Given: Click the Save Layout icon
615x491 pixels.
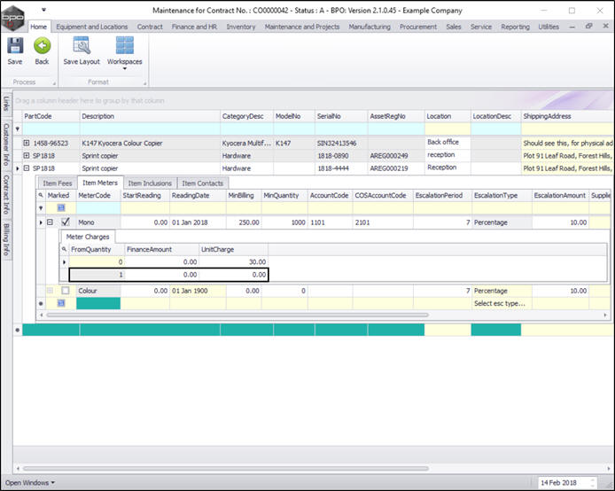Looking at the screenshot, I should [81, 46].
